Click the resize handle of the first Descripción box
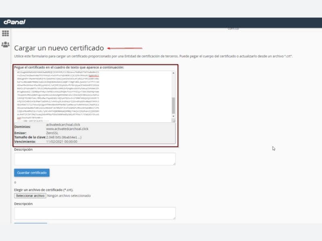The width and height of the screenshot is (322, 241). pyautogui.click(x=173, y=163)
